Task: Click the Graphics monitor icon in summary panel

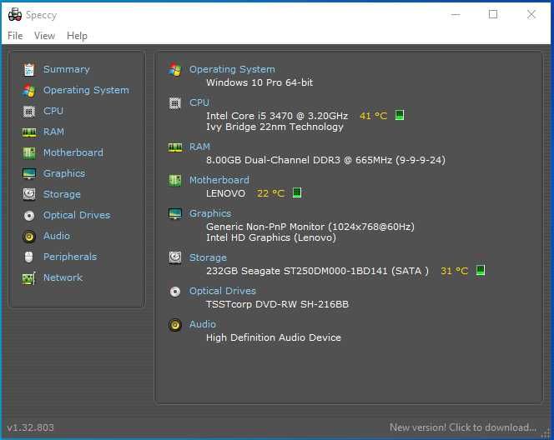Action: pos(175,213)
